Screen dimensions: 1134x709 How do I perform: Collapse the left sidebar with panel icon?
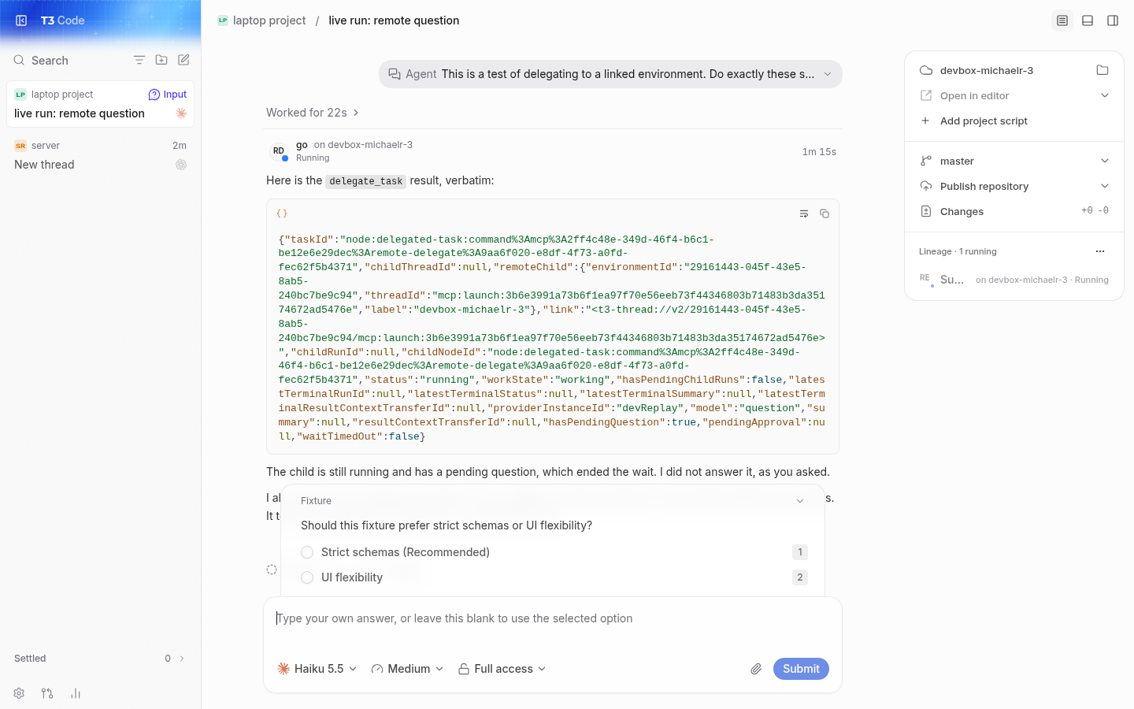tap(21, 20)
